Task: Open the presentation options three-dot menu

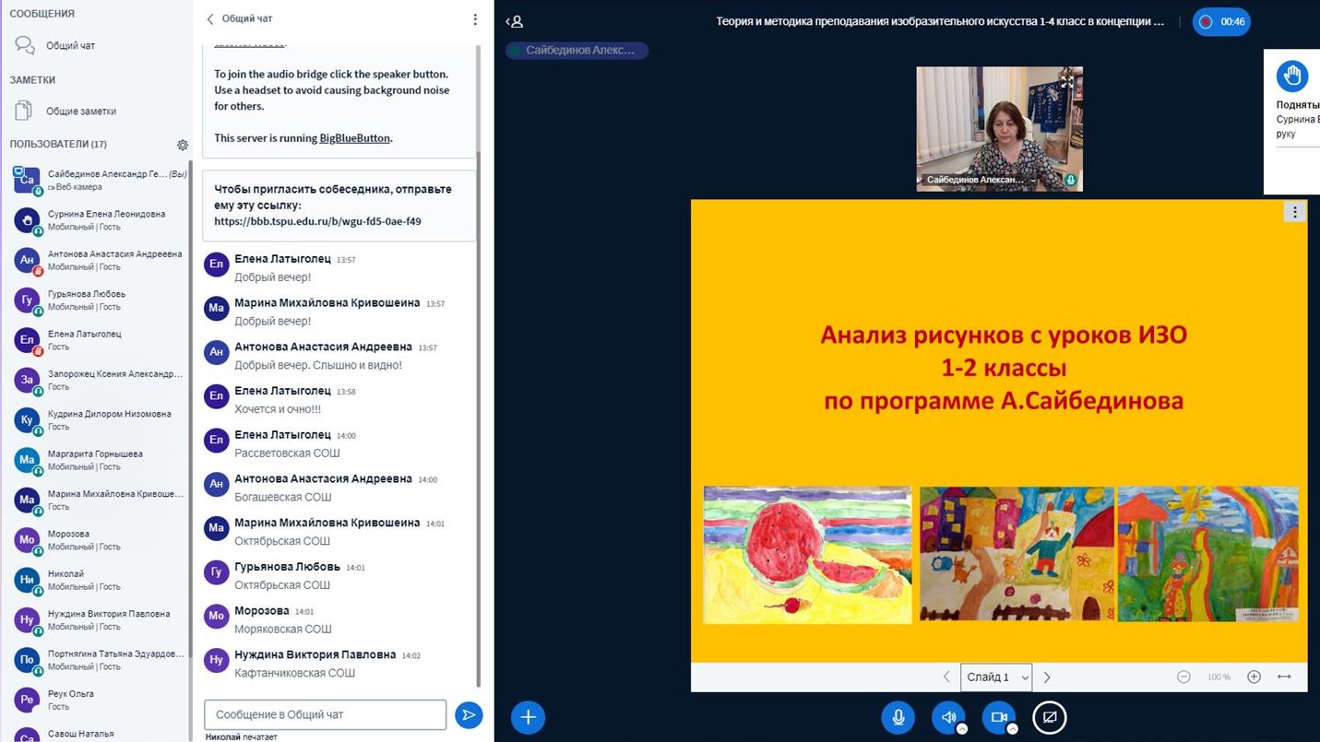Action: (x=1295, y=212)
